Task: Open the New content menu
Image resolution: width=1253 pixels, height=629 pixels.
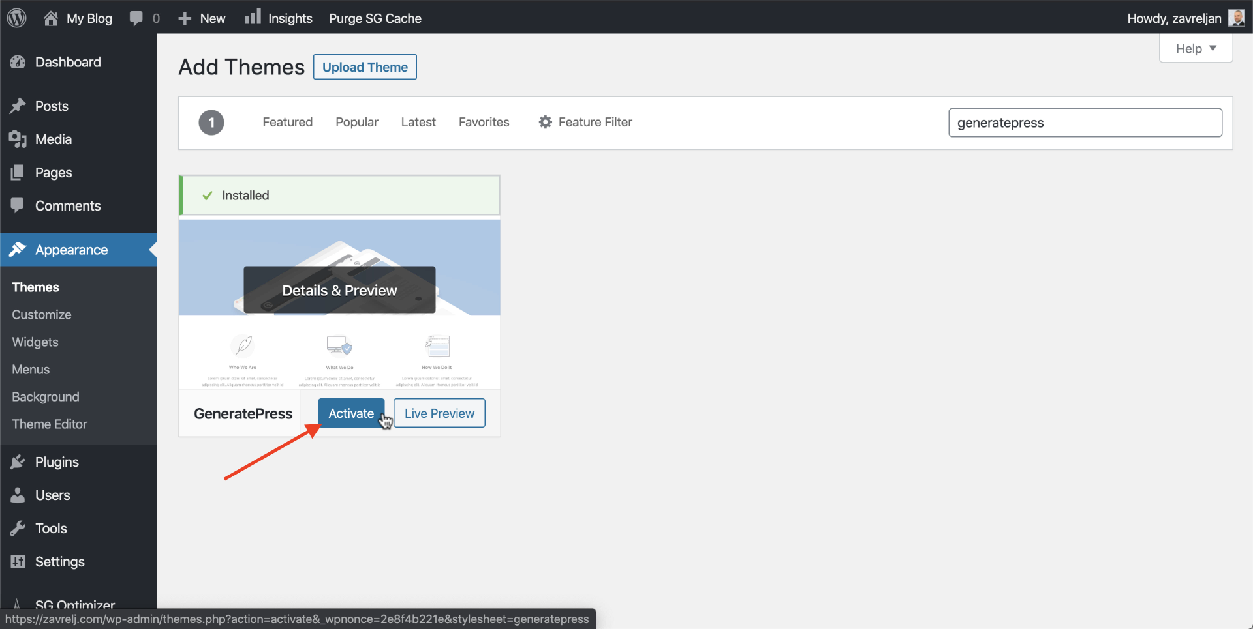Action: 202,18
